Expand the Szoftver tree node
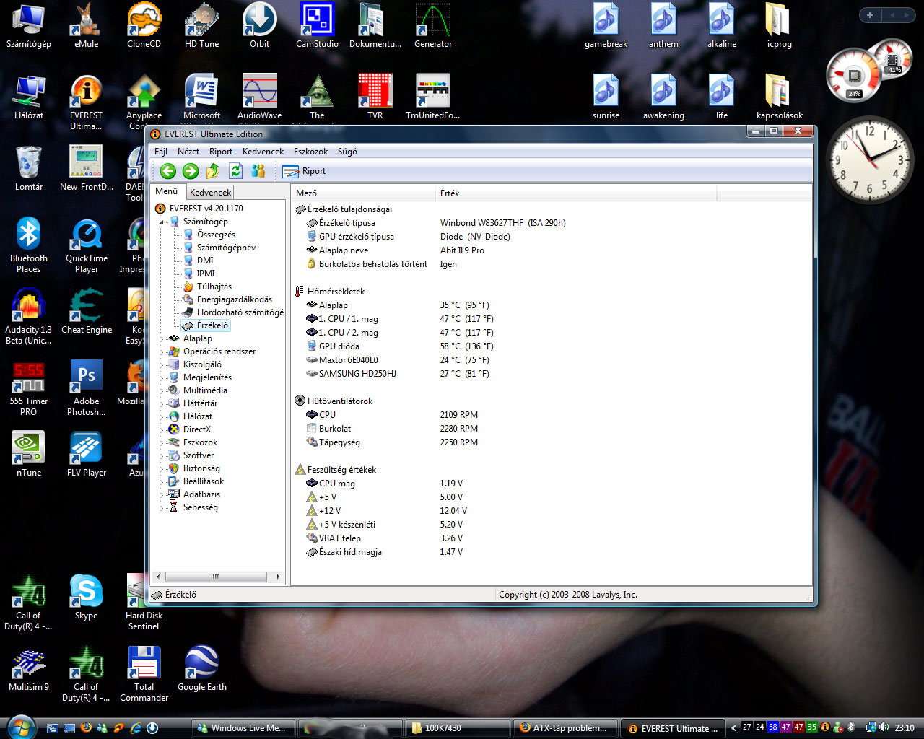The width and height of the screenshot is (924, 739). 162,456
